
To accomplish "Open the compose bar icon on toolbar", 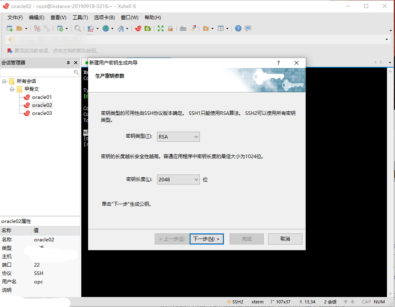I will (248, 28).
